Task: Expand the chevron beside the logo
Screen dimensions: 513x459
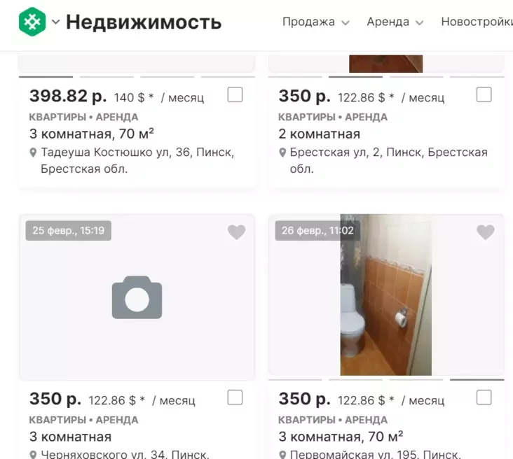Action: [x=55, y=22]
